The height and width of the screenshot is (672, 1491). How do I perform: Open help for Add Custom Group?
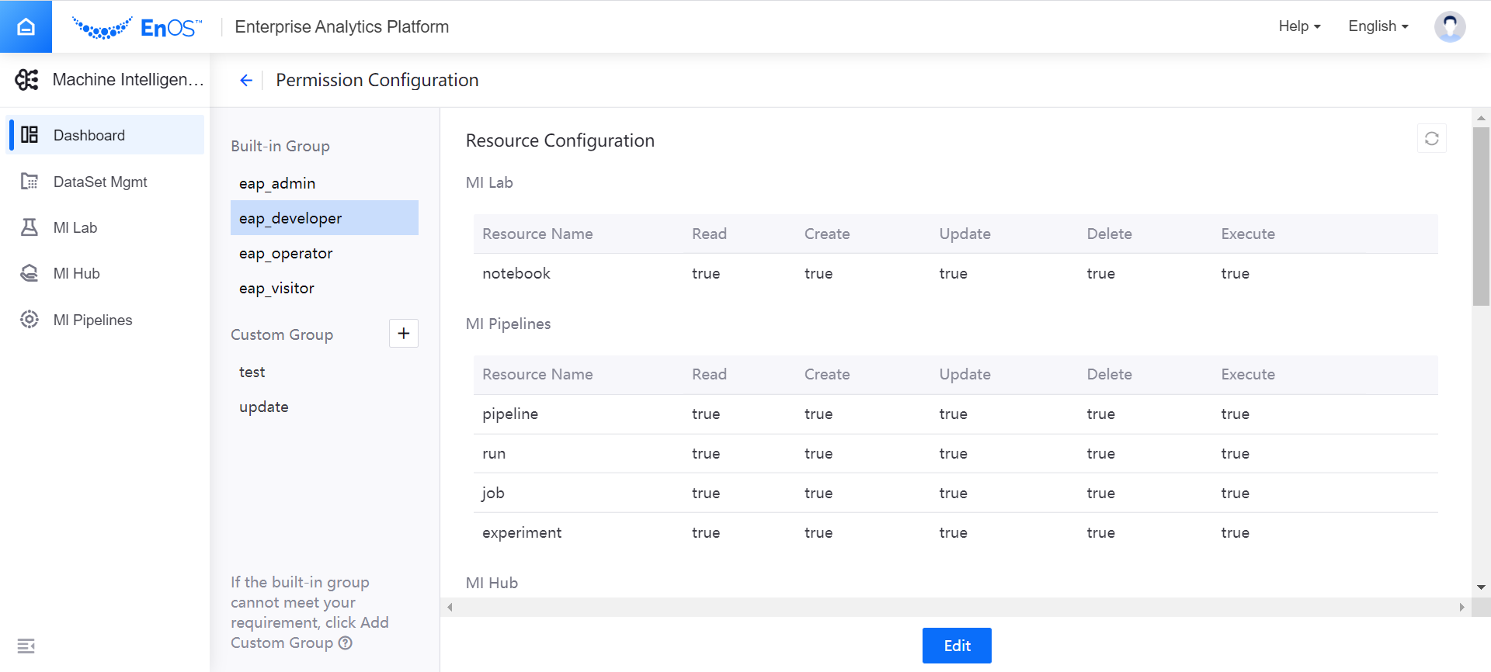coord(346,643)
